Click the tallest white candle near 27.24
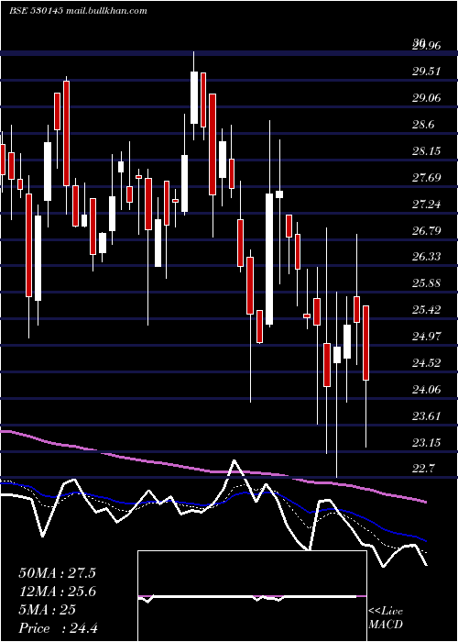 (x=269, y=260)
